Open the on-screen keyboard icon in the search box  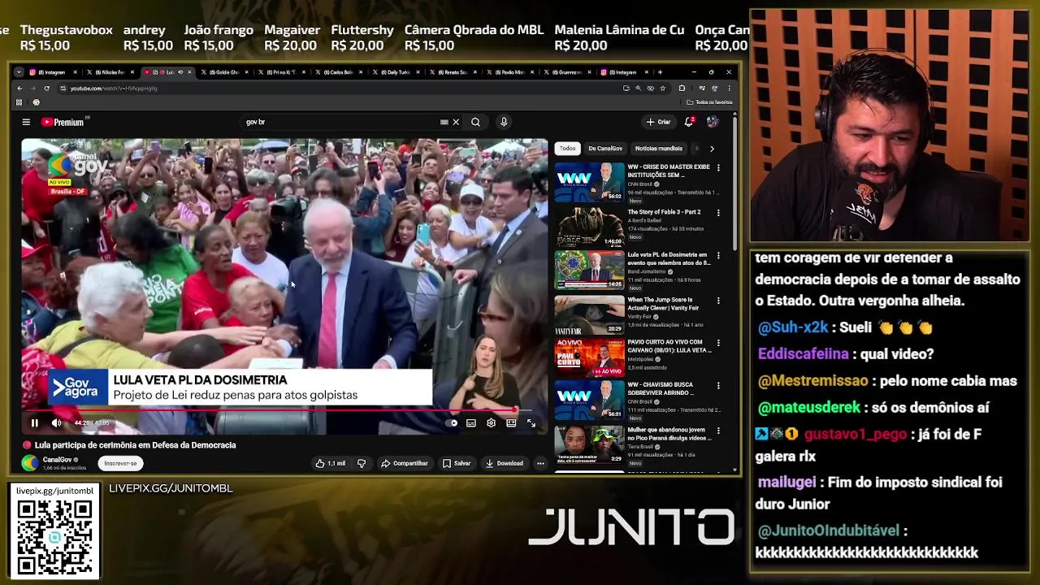coord(444,122)
